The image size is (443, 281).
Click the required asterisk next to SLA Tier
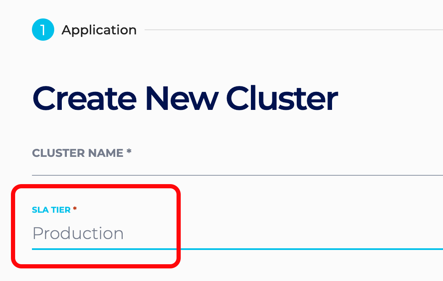[74, 209]
